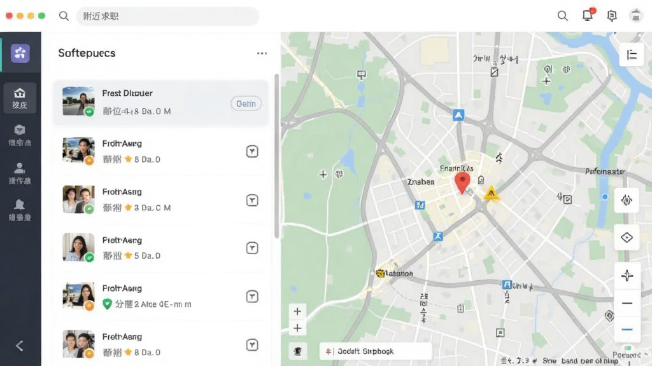Select the shield box sidebar tab
Screen dimensions: 652x366
tap(20, 135)
